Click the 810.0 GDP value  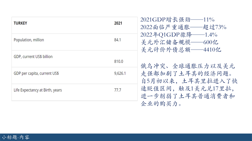[118, 62]
